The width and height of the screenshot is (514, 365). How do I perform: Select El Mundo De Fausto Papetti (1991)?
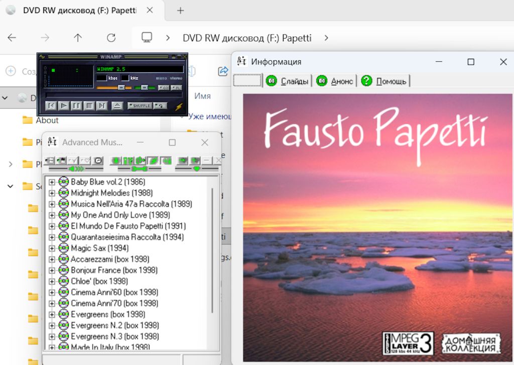pos(128,226)
